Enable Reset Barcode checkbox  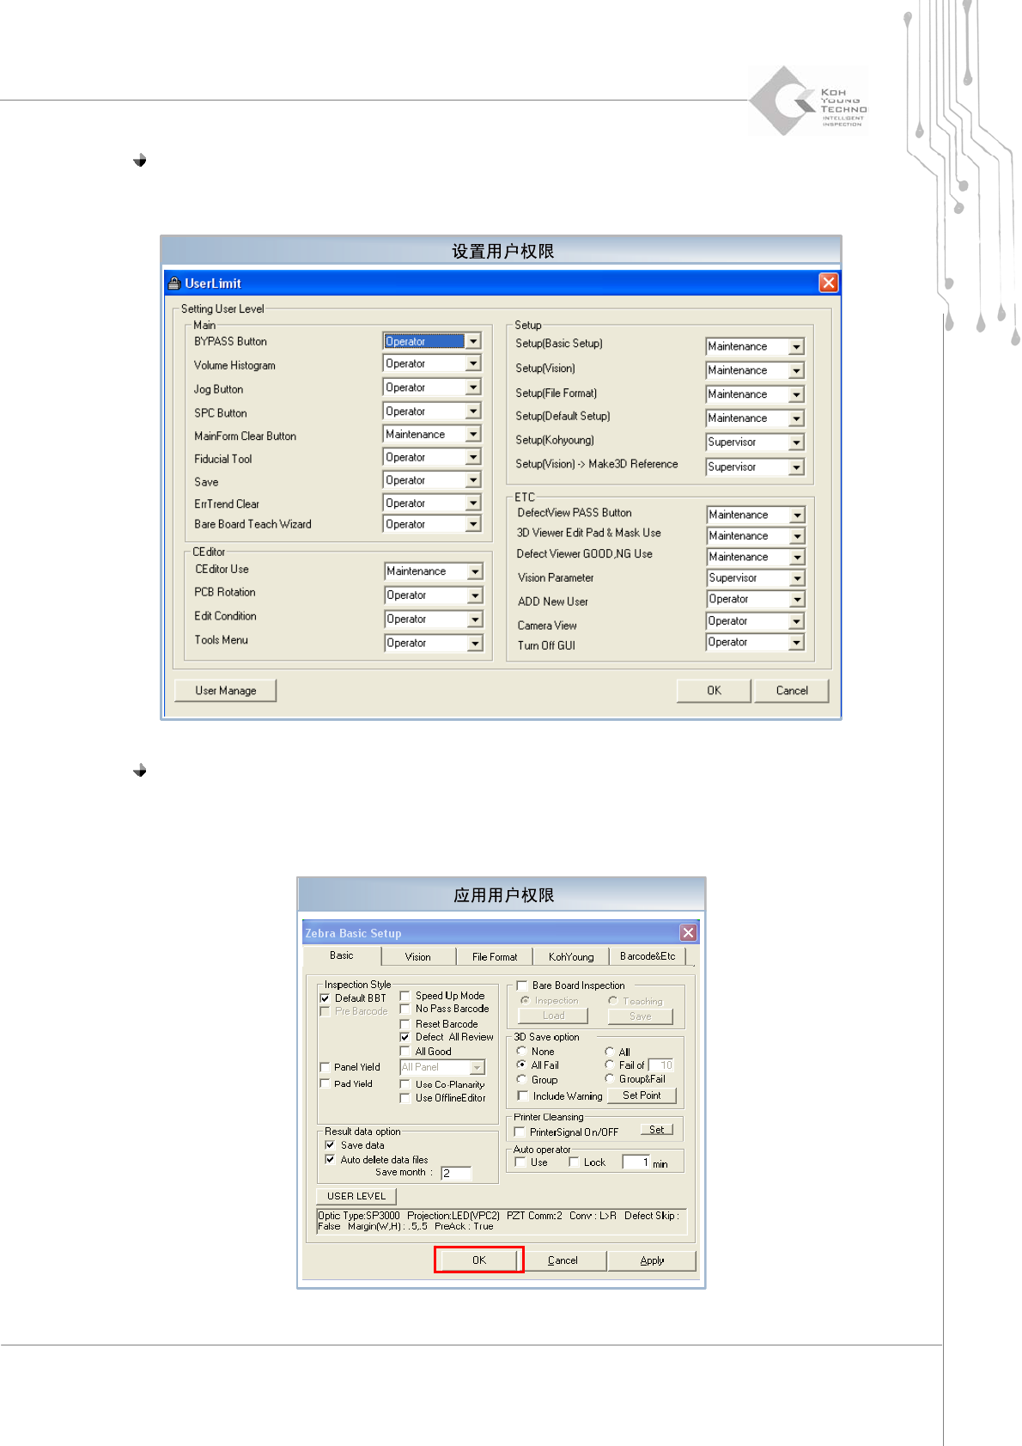tap(405, 1024)
